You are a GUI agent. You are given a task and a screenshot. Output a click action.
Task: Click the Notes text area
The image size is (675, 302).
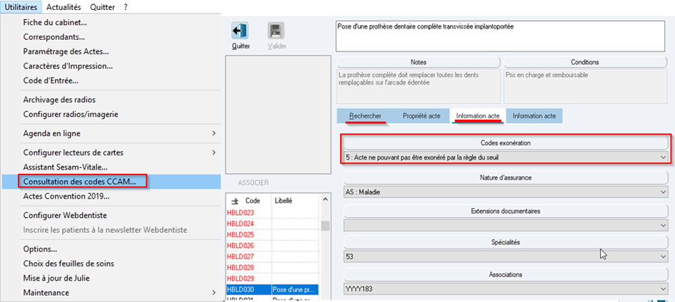click(x=419, y=86)
